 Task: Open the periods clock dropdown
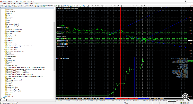(85, 6)
